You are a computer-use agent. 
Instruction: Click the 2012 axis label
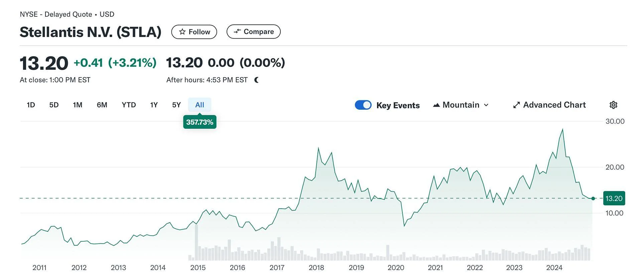[x=79, y=268]
